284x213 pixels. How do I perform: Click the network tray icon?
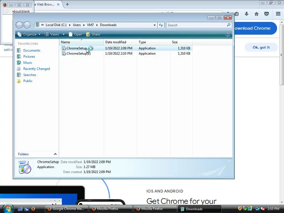tap(257, 209)
